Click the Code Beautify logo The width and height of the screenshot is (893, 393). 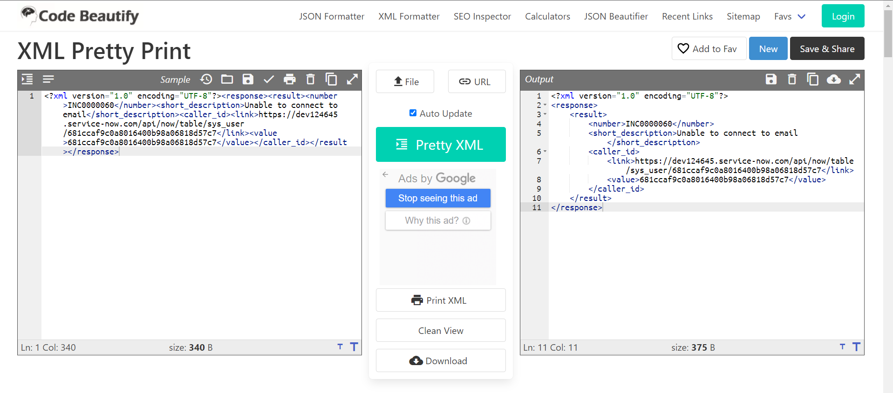coord(79,16)
